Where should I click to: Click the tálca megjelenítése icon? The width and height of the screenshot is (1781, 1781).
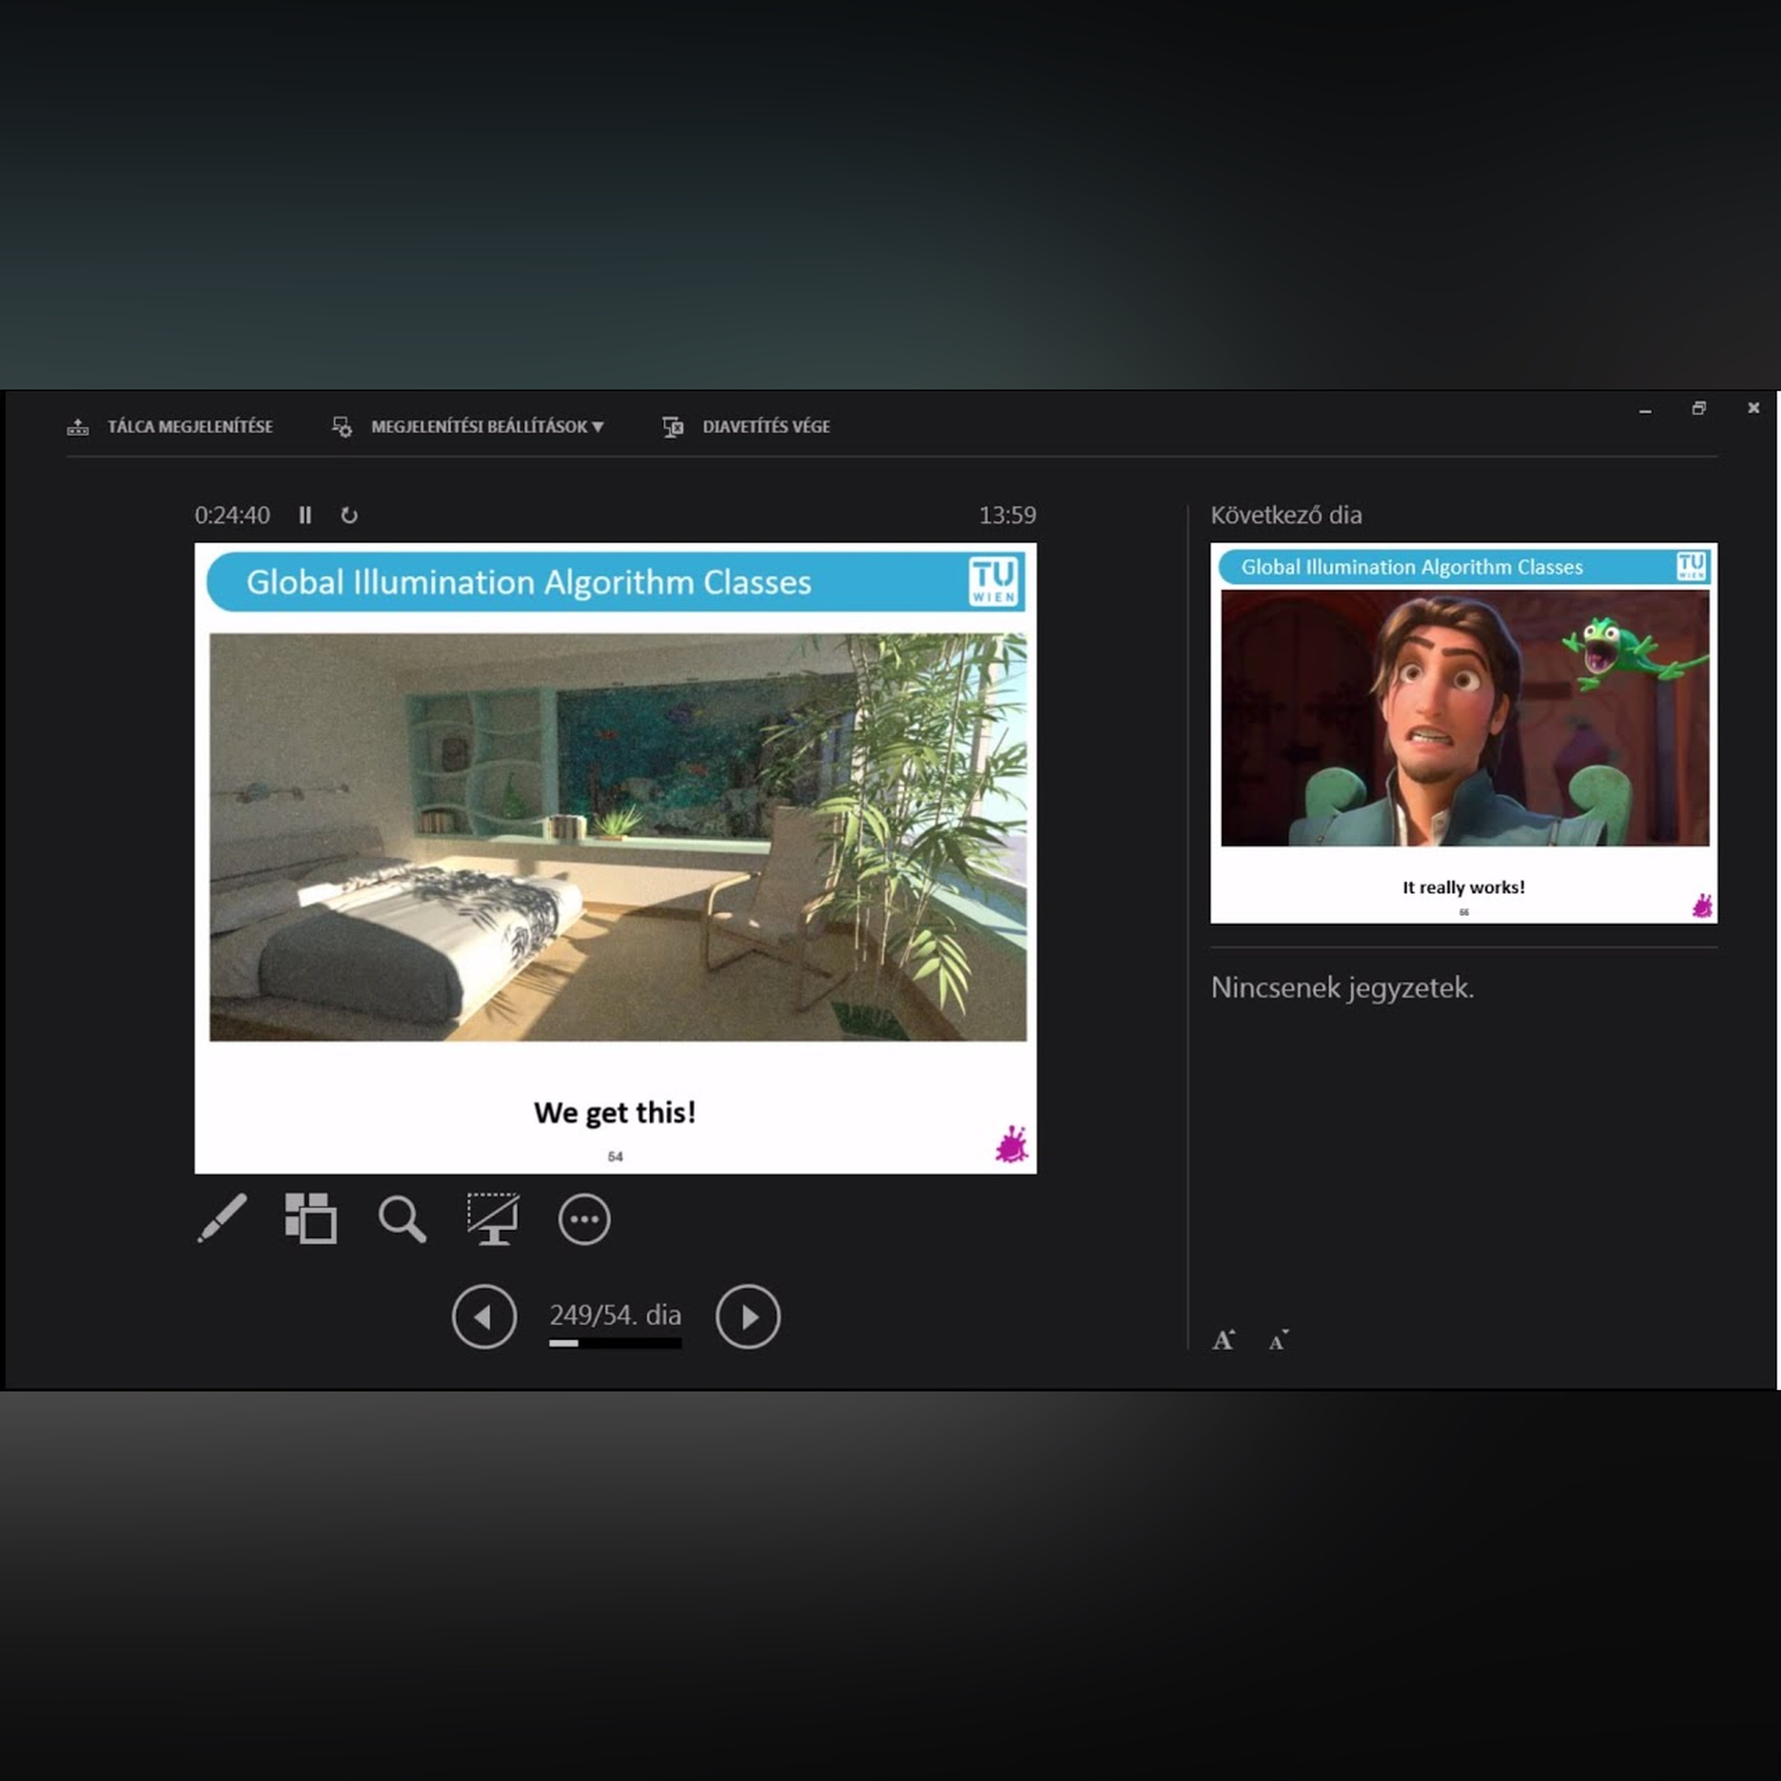[77, 427]
